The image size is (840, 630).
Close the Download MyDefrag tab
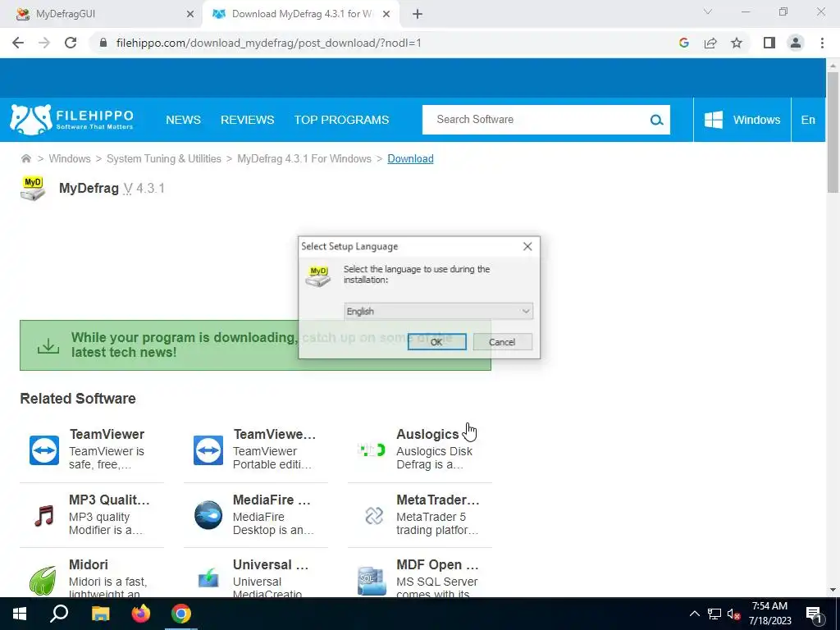386,15
